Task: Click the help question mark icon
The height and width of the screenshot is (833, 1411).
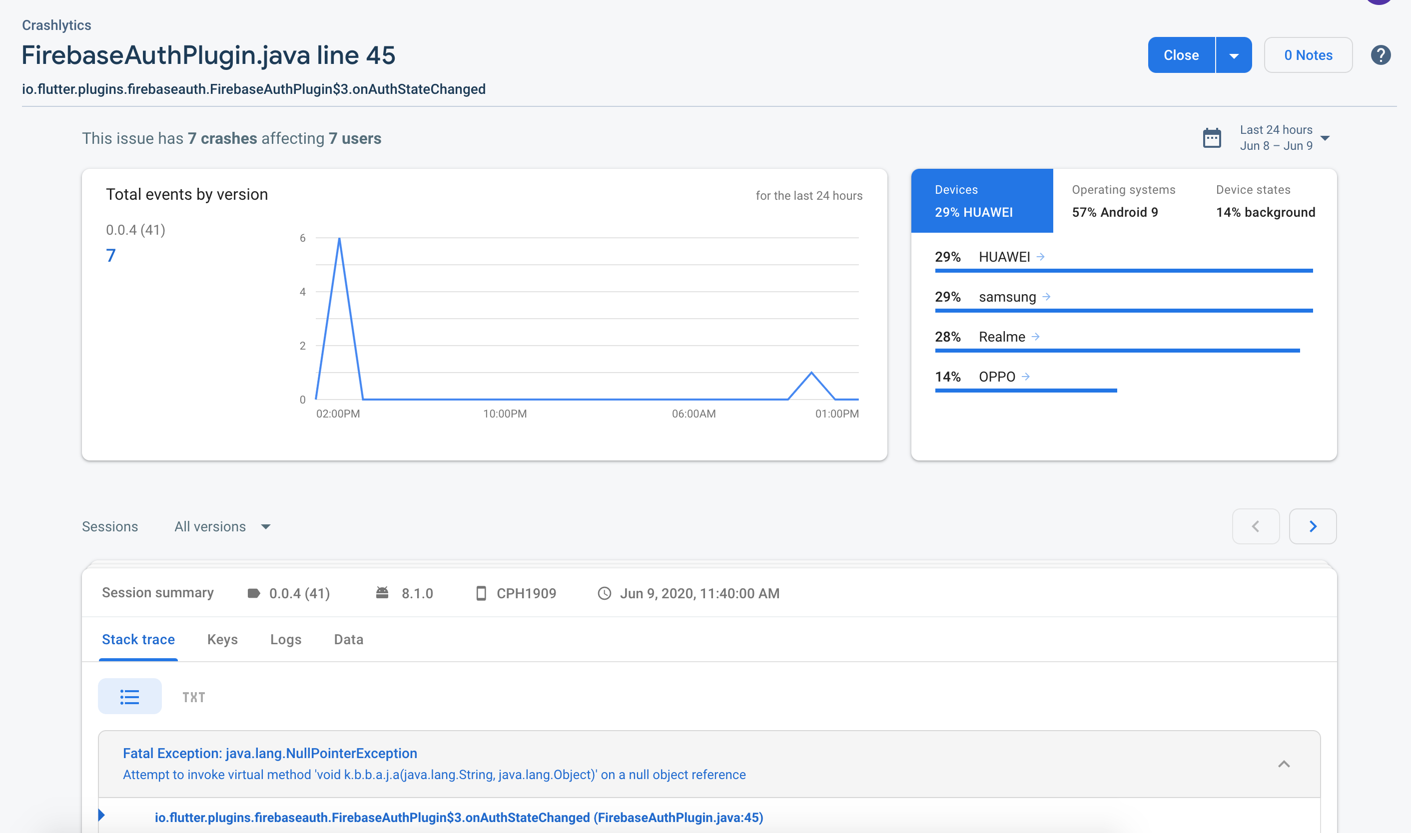Action: (1380, 55)
